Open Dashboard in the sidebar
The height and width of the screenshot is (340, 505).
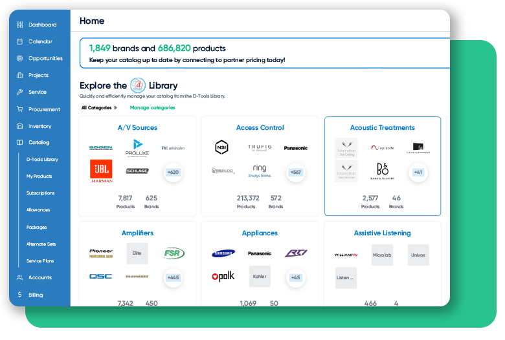click(x=43, y=25)
